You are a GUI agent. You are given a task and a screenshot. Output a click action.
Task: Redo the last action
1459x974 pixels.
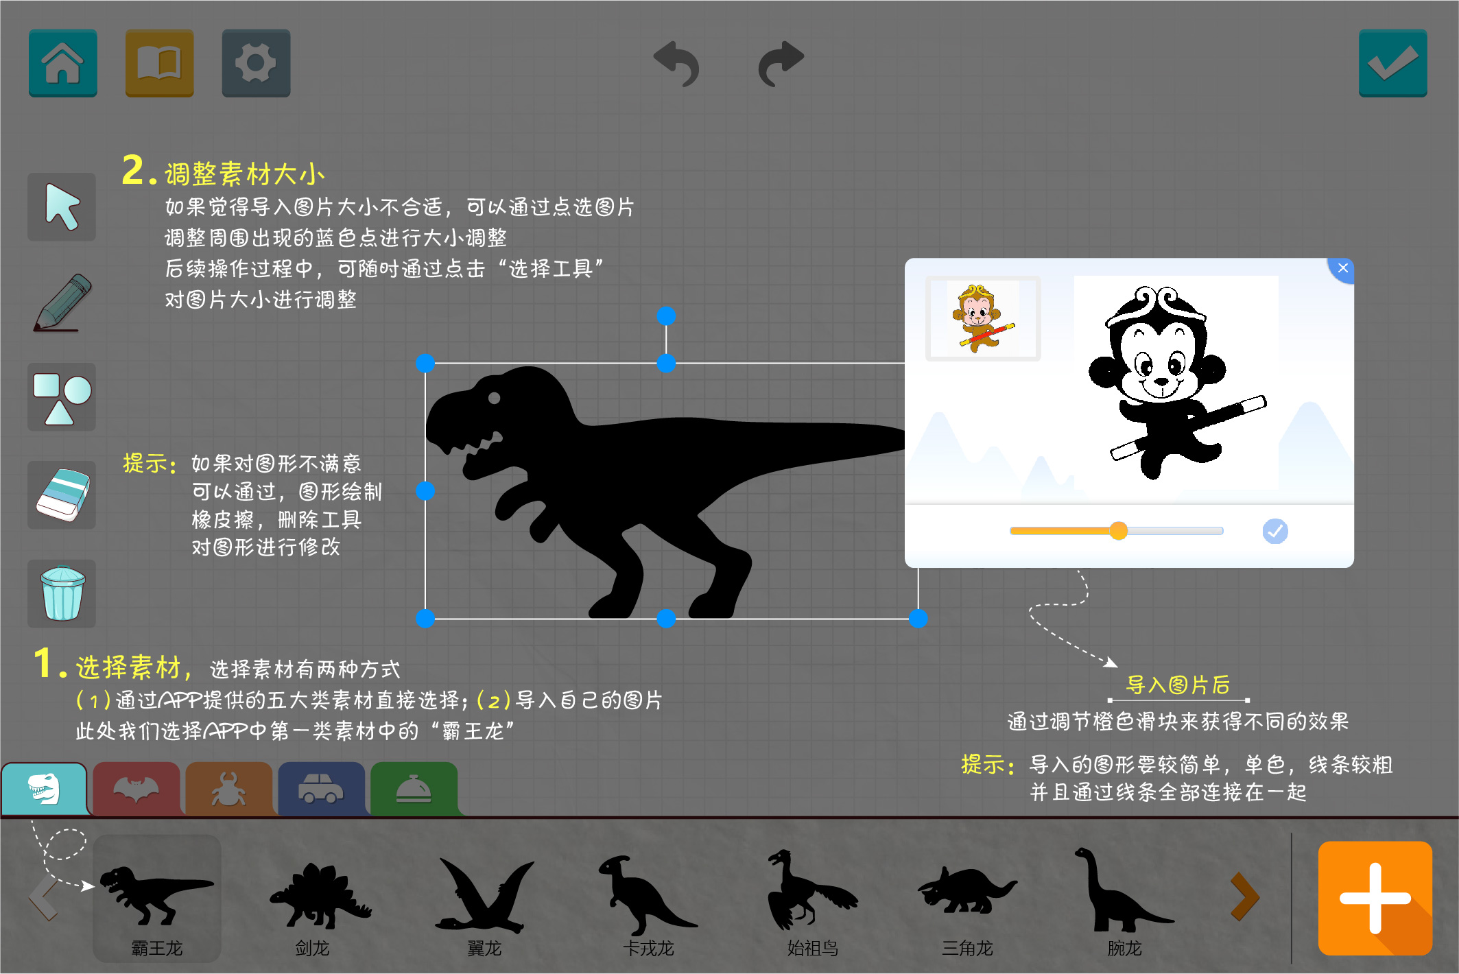tap(781, 64)
